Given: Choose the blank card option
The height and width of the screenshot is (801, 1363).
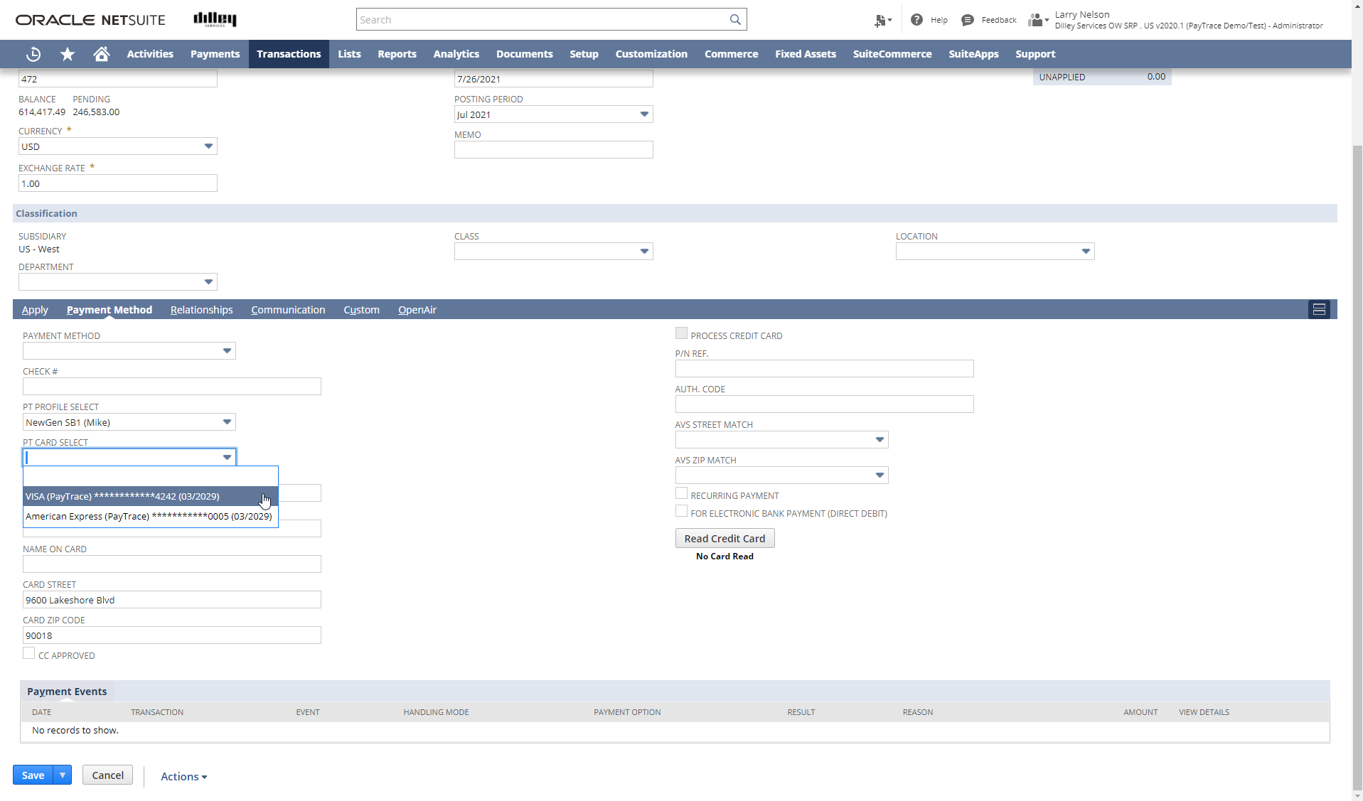Looking at the screenshot, I should (x=151, y=476).
